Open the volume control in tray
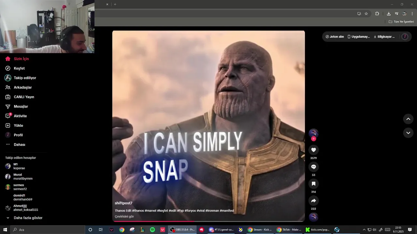This screenshot has width=417, height=234. 374,230
